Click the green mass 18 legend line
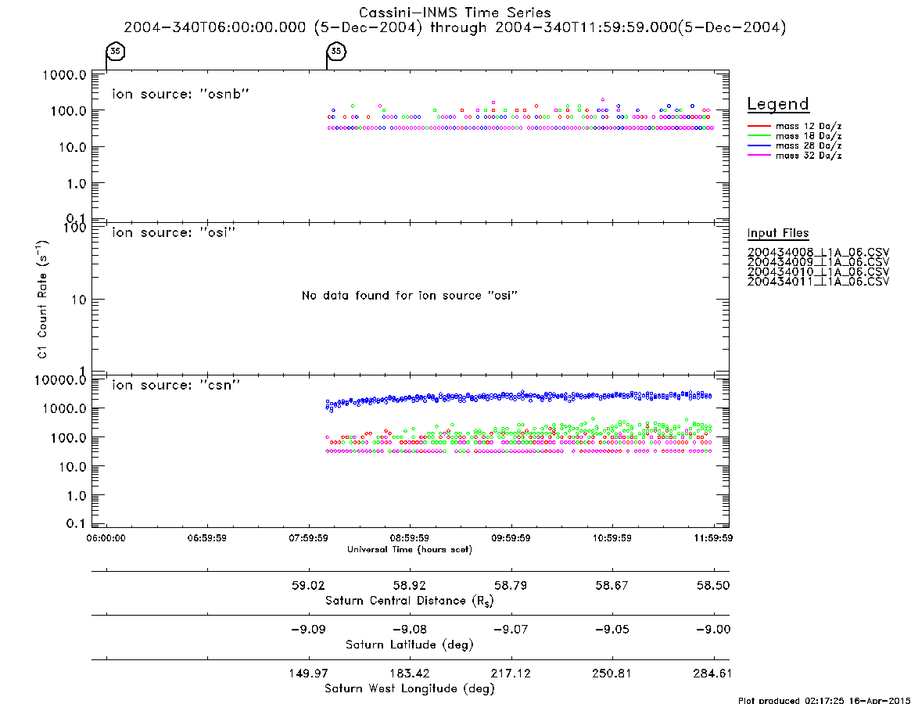Viewport: 911px width, 704px height. click(759, 135)
